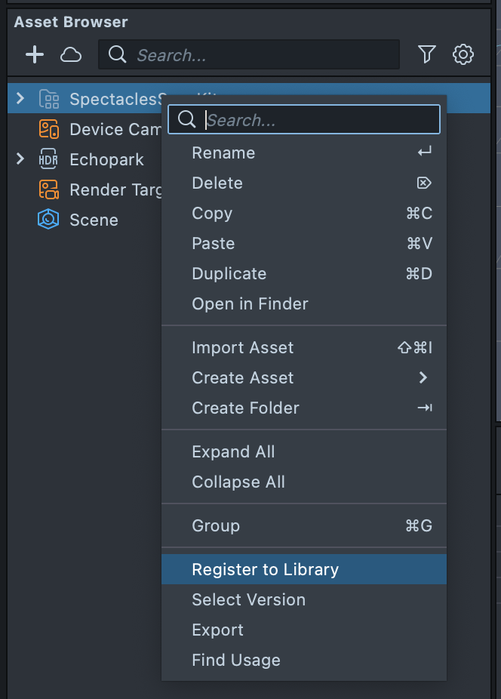Click the filter funnel icon

[427, 54]
